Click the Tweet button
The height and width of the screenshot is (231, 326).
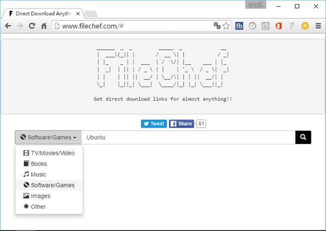154,124
